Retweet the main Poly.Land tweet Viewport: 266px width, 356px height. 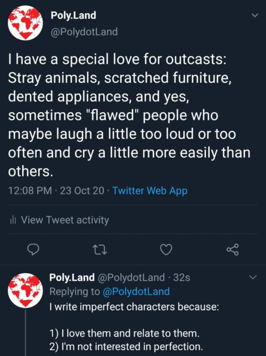(100, 250)
